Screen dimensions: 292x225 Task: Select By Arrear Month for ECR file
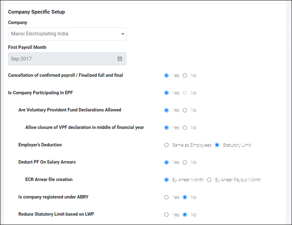(167, 180)
